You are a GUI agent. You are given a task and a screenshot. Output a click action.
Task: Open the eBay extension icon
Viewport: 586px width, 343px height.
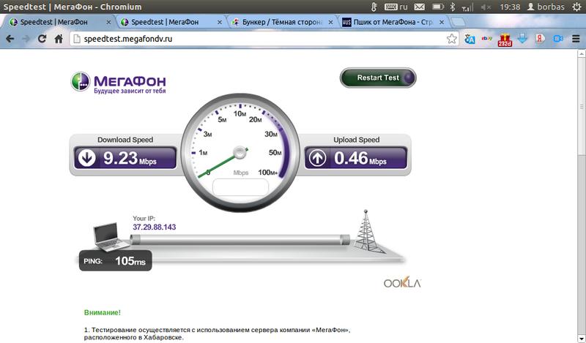point(487,39)
